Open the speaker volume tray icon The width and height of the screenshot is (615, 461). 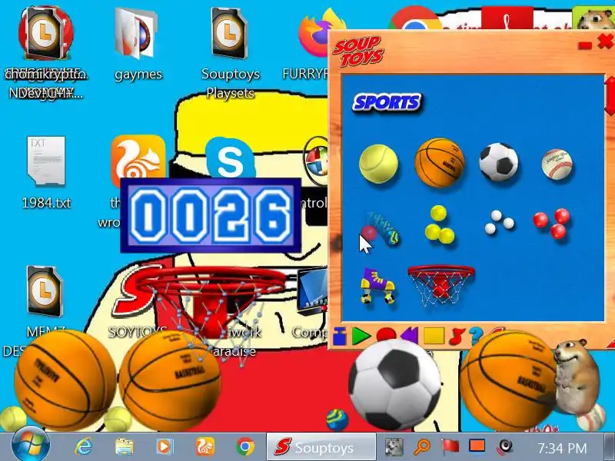click(506, 447)
